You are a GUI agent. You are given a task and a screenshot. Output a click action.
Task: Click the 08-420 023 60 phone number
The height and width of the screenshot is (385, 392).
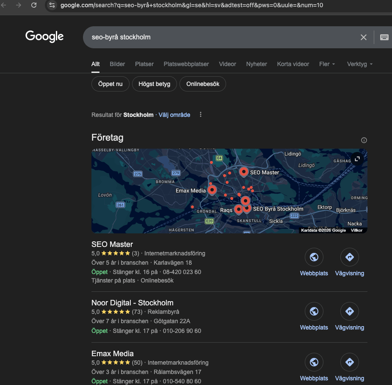(182, 272)
